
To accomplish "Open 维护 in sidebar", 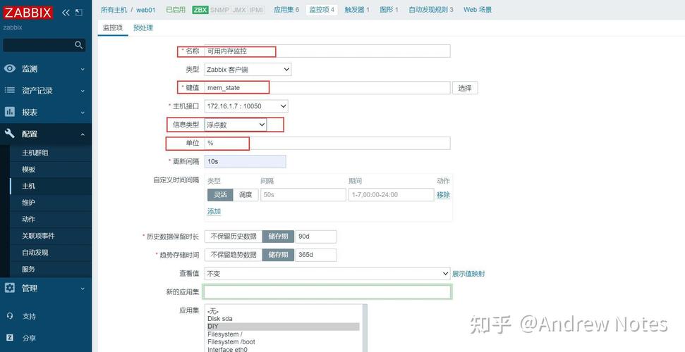I will pyautogui.click(x=29, y=202).
